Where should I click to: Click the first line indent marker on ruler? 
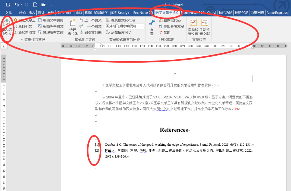pos(102,44)
